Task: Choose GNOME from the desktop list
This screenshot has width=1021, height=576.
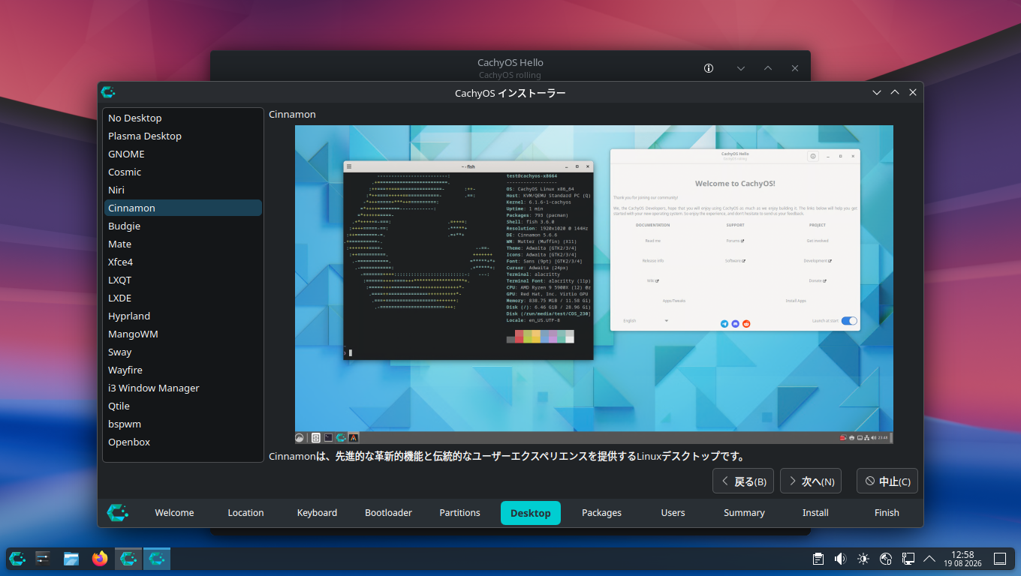Action: 183,154
